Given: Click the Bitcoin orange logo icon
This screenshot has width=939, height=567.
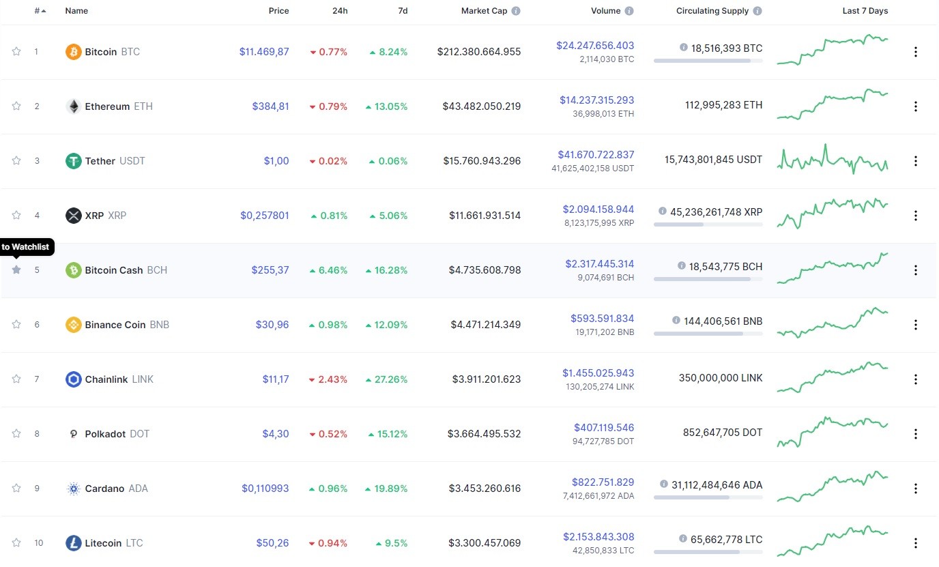Looking at the screenshot, I should pos(73,52).
